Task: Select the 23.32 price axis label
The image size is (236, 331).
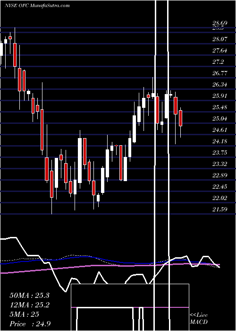Action: click(x=220, y=164)
